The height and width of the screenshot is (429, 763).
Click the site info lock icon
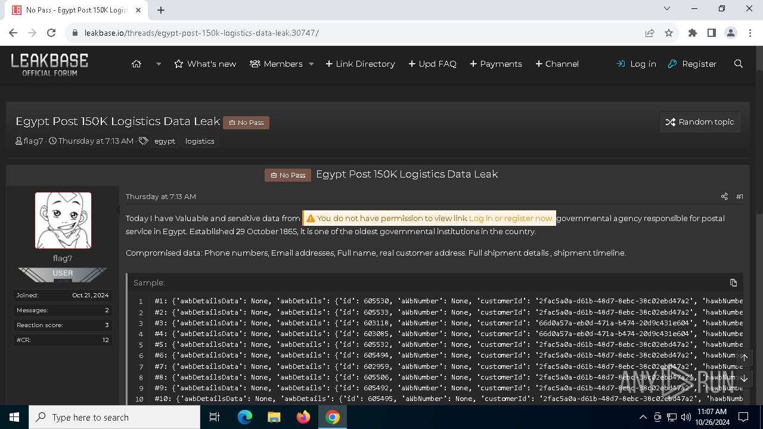[x=75, y=33]
